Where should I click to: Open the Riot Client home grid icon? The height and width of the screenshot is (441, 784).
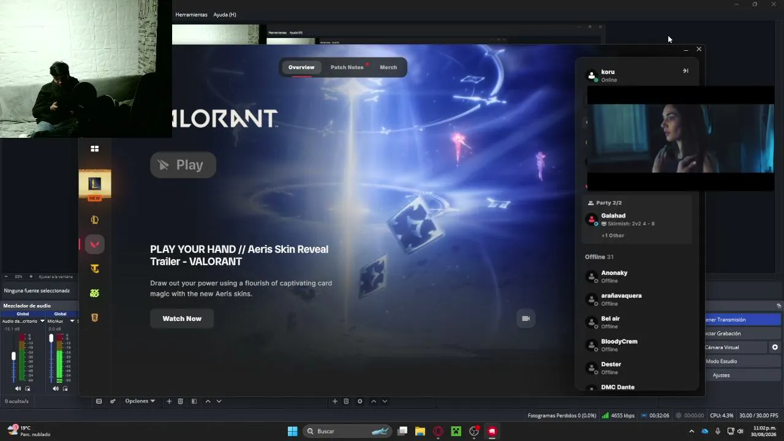click(x=94, y=148)
